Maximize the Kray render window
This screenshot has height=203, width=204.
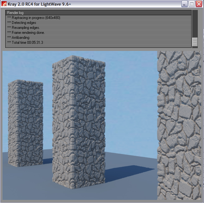[192, 4]
